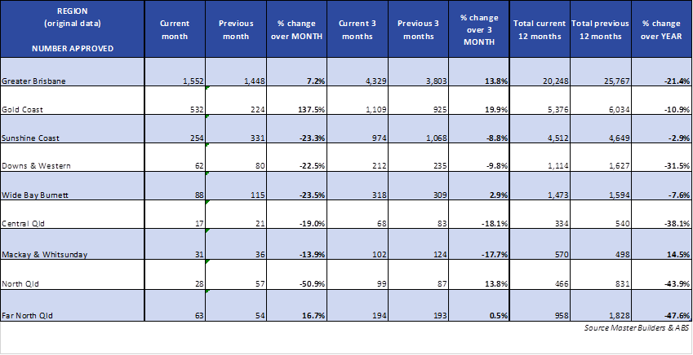Select the Wide Bay Burnett region cell
Viewport: 693px width, 355px height.
[73, 186]
